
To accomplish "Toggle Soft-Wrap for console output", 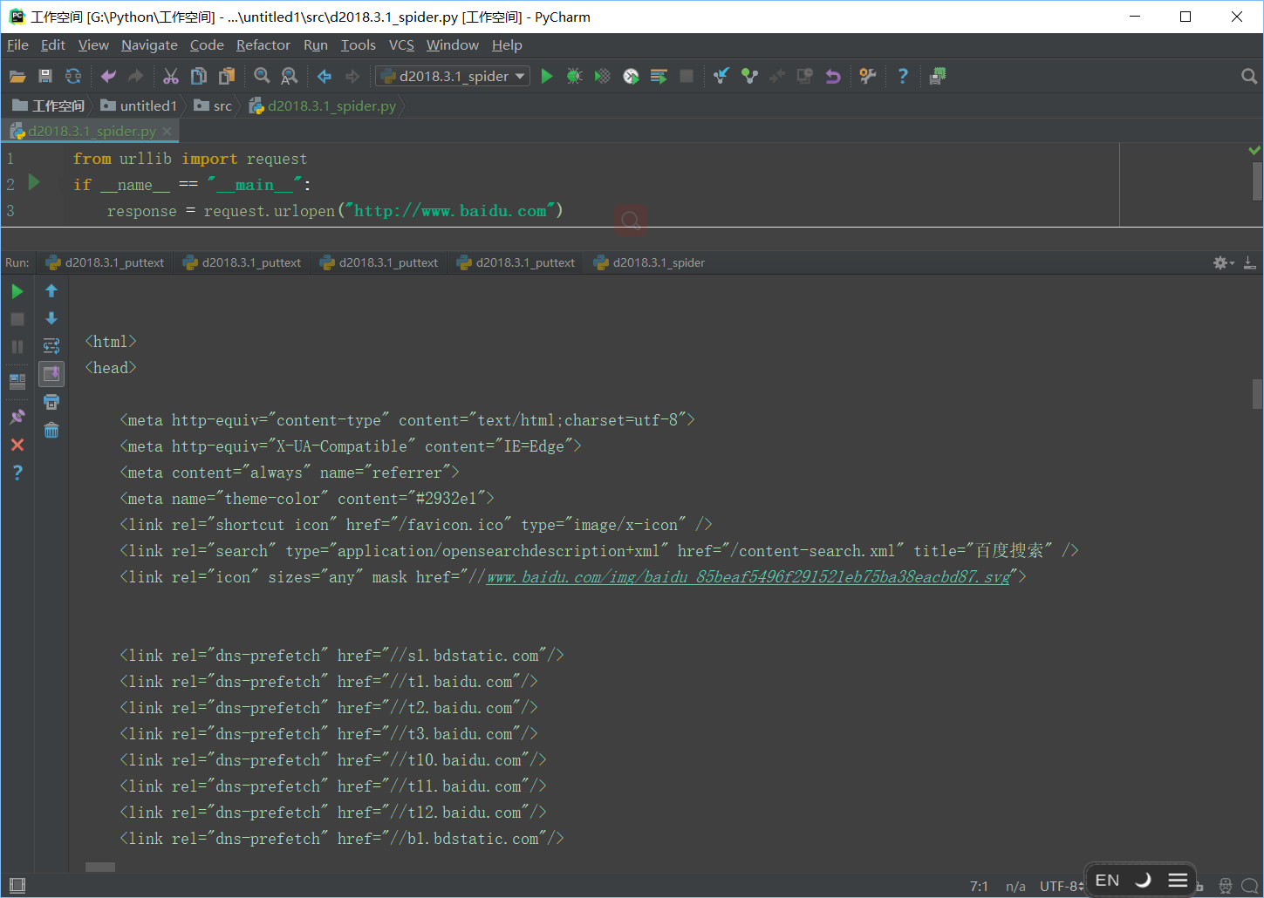I will tap(51, 346).
